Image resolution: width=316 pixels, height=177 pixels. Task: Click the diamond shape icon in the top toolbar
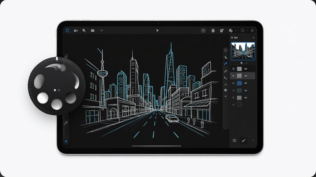[242, 30]
